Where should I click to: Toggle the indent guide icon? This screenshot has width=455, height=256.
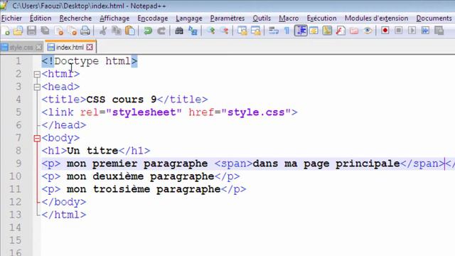click(301, 31)
